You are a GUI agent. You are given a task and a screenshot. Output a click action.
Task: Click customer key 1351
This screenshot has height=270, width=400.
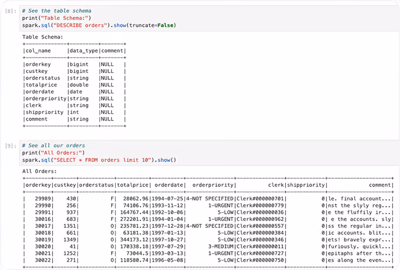70,226
